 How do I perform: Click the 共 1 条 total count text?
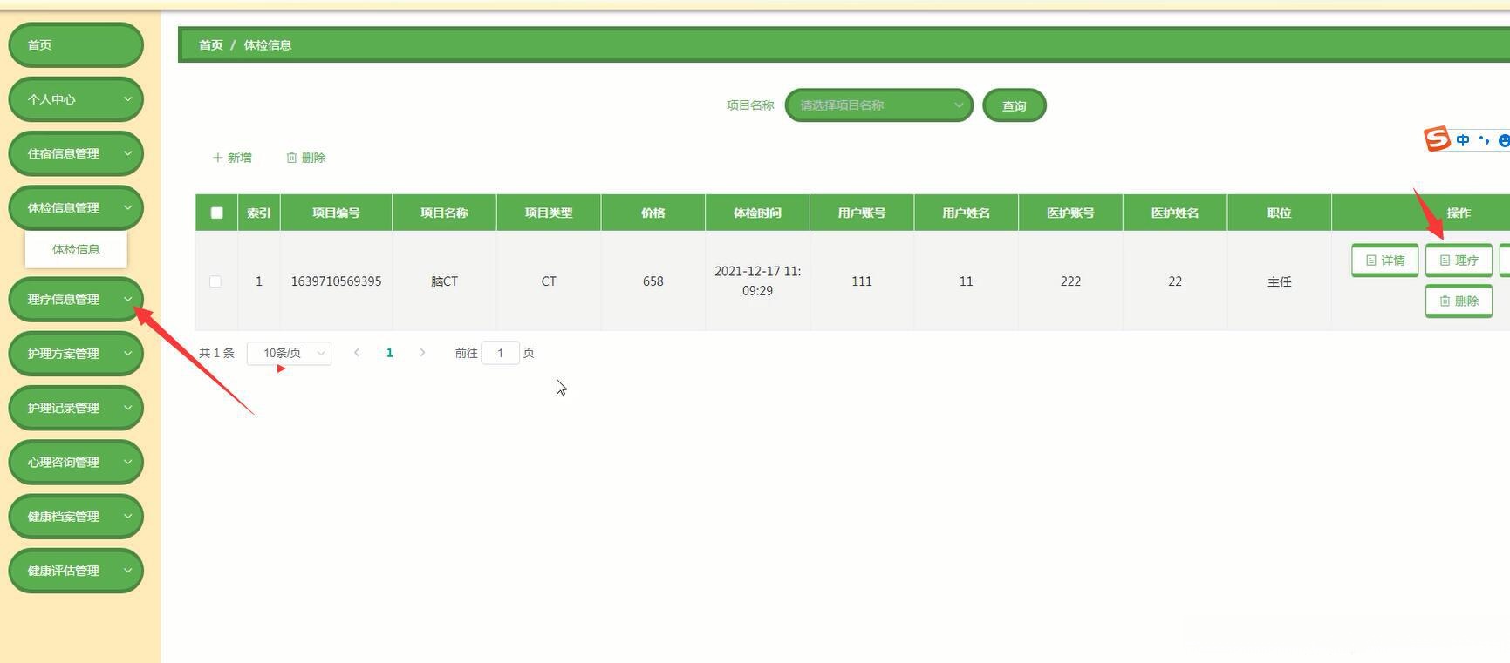(x=216, y=353)
